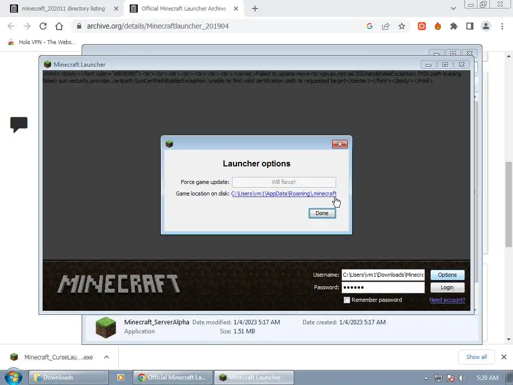Reload the current page

tap(43, 26)
